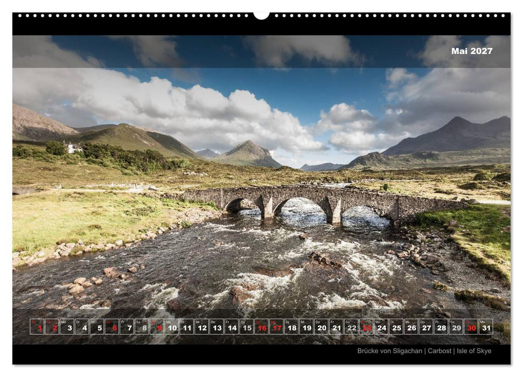Select day 21 in the calendar strip
The image size is (523, 377).
[x=337, y=326]
